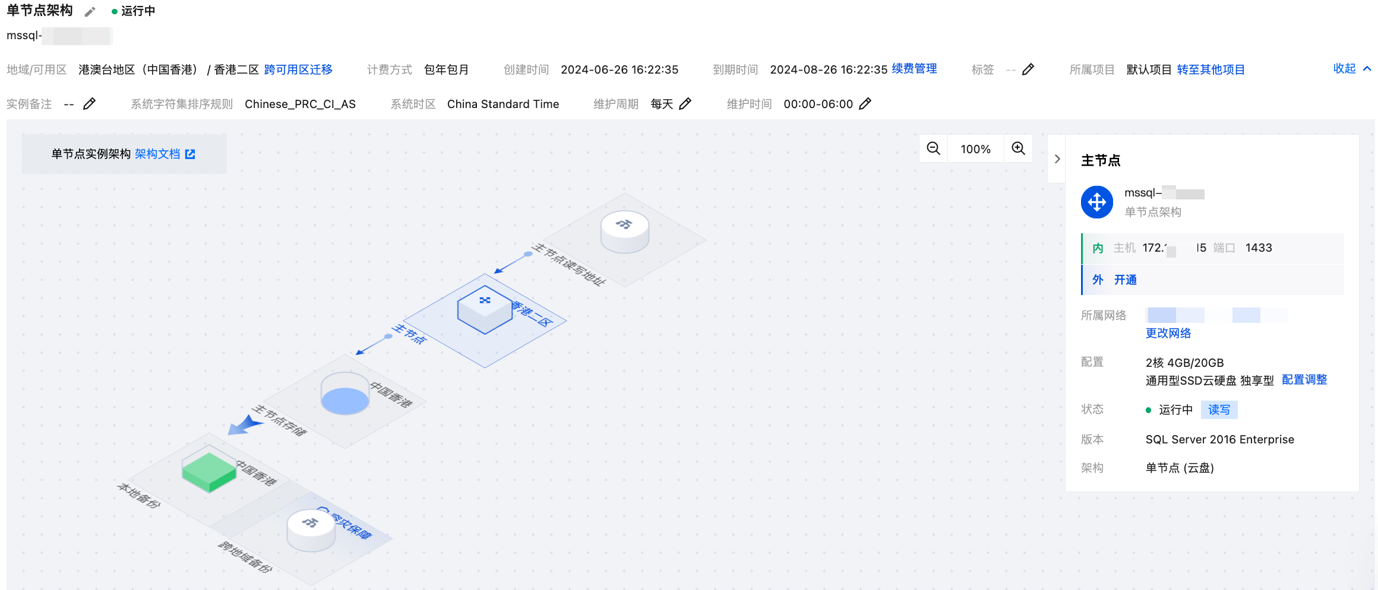
Task: Click the 00:00-06:00 maintenance window value
Action: [818, 104]
